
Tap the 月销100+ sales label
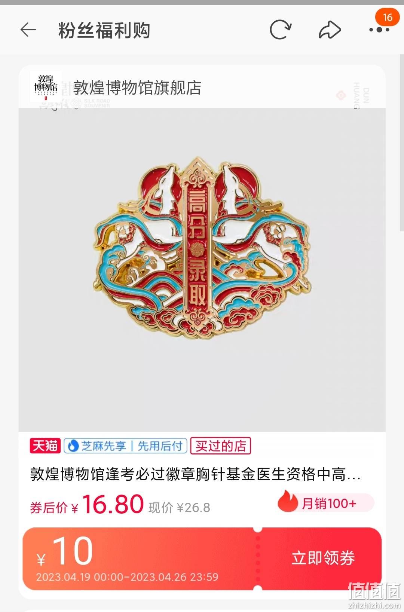pyautogui.click(x=329, y=503)
